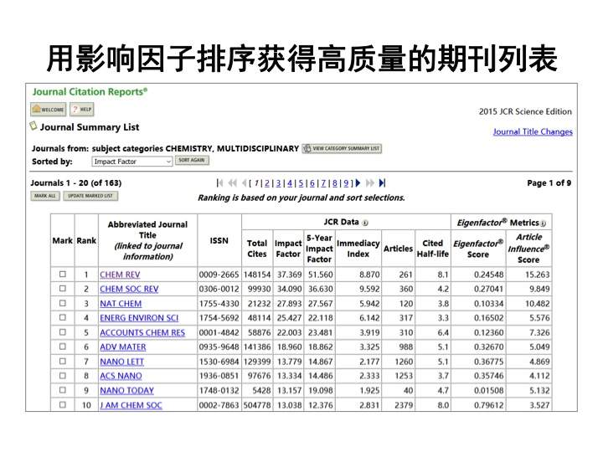Open ACCOUNTS CHEM RES journal link
The image size is (603, 452).
[x=142, y=333]
